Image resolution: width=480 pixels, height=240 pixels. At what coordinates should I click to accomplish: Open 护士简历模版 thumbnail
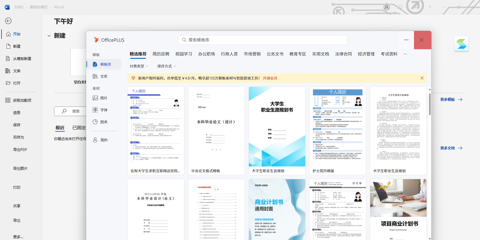(338, 131)
